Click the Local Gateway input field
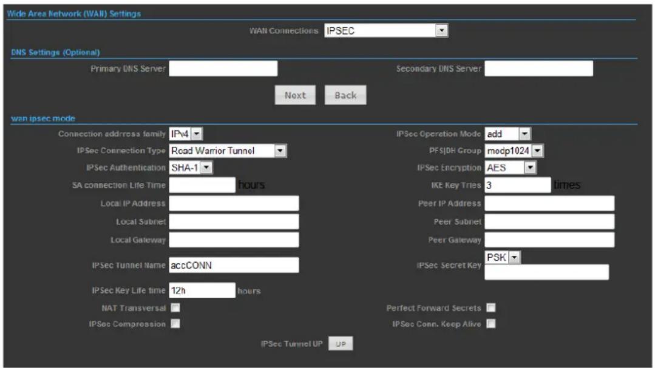The width and height of the screenshot is (655, 368). (x=234, y=240)
